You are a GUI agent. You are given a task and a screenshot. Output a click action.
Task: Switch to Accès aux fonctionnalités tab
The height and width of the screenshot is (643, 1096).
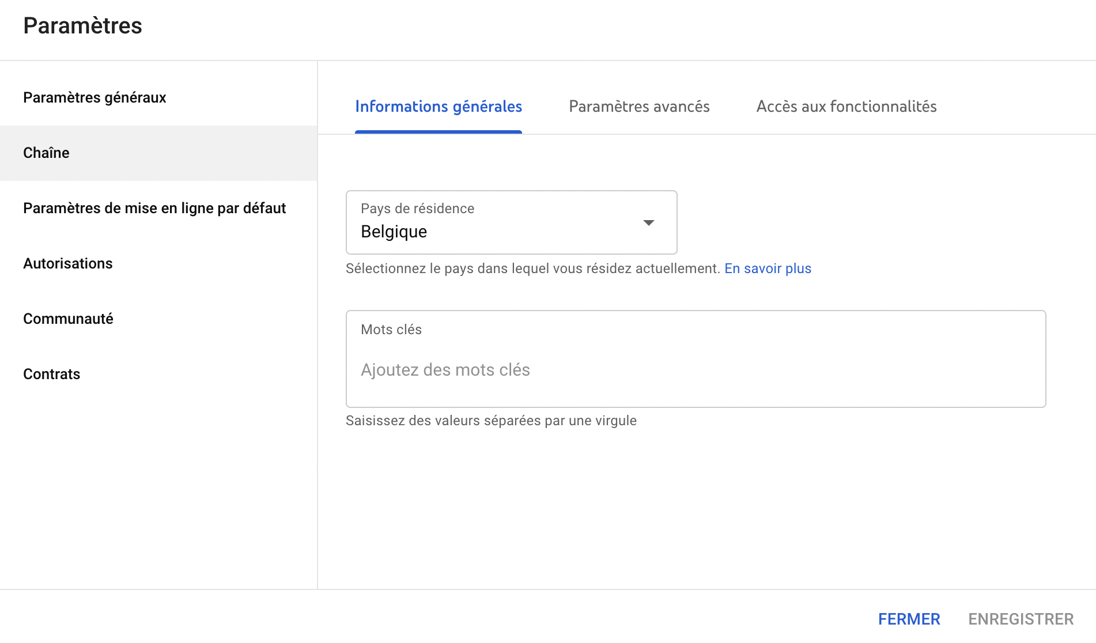click(x=846, y=107)
